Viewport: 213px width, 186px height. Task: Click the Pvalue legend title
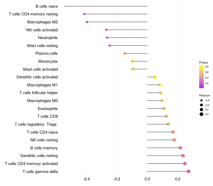pyautogui.click(x=203, y=62)
